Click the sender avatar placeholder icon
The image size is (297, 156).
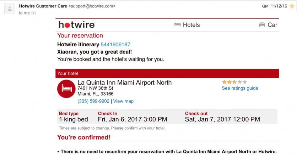coord(10,9)
